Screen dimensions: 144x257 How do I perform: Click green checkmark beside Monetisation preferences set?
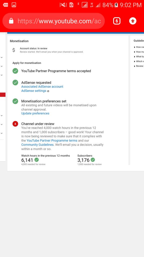(x=15, y=101)
